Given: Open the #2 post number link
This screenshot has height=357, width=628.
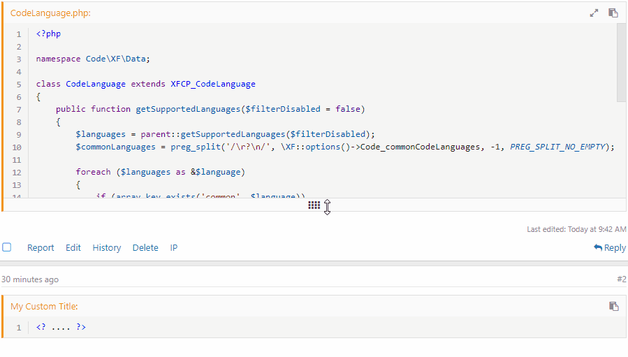Looking at the screenshot, I should click(621, 279).
